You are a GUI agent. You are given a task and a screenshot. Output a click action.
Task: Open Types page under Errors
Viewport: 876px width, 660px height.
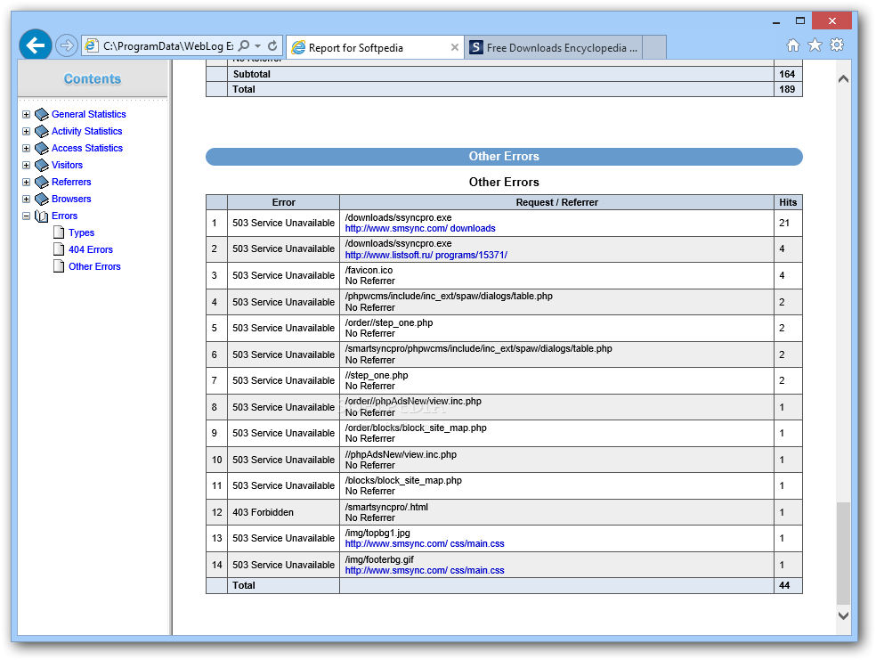pos(82,233)
